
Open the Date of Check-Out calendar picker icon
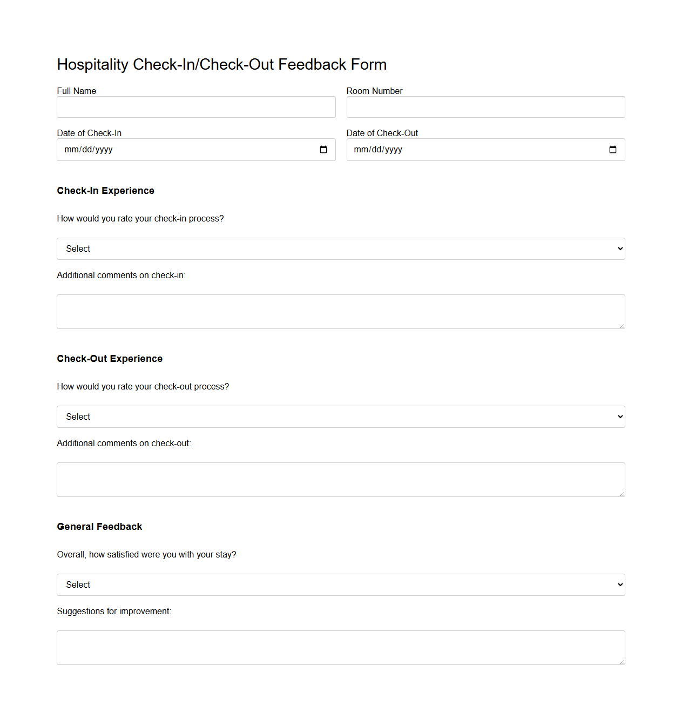coord(613,150)
